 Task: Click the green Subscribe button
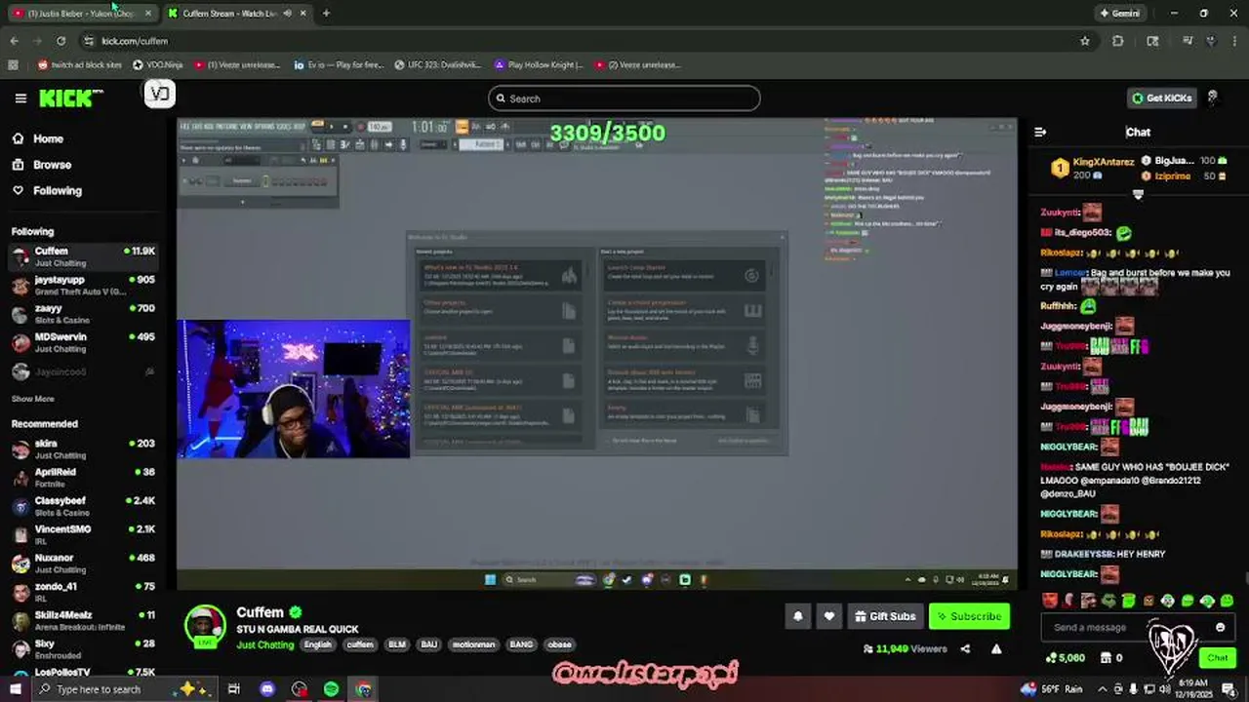click(x=969, y=616)
